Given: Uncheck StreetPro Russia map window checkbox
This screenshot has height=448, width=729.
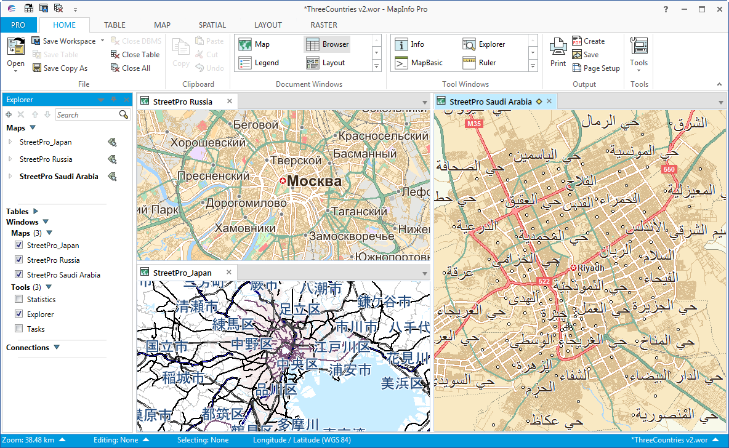Looking at the screenshot, I should (x=18, y=260).
